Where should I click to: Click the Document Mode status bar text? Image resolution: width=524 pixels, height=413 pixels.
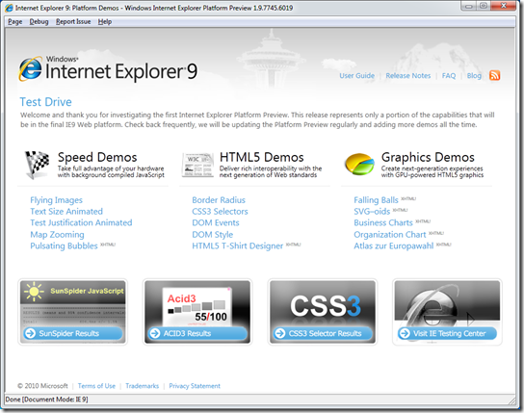(x=47, y=400)
